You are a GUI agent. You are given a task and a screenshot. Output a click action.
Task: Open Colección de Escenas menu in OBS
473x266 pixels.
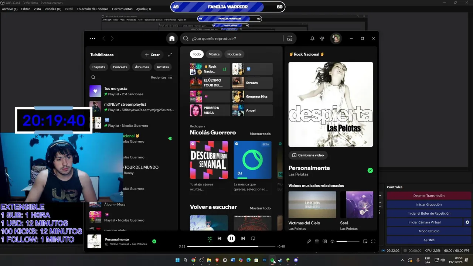92,9
